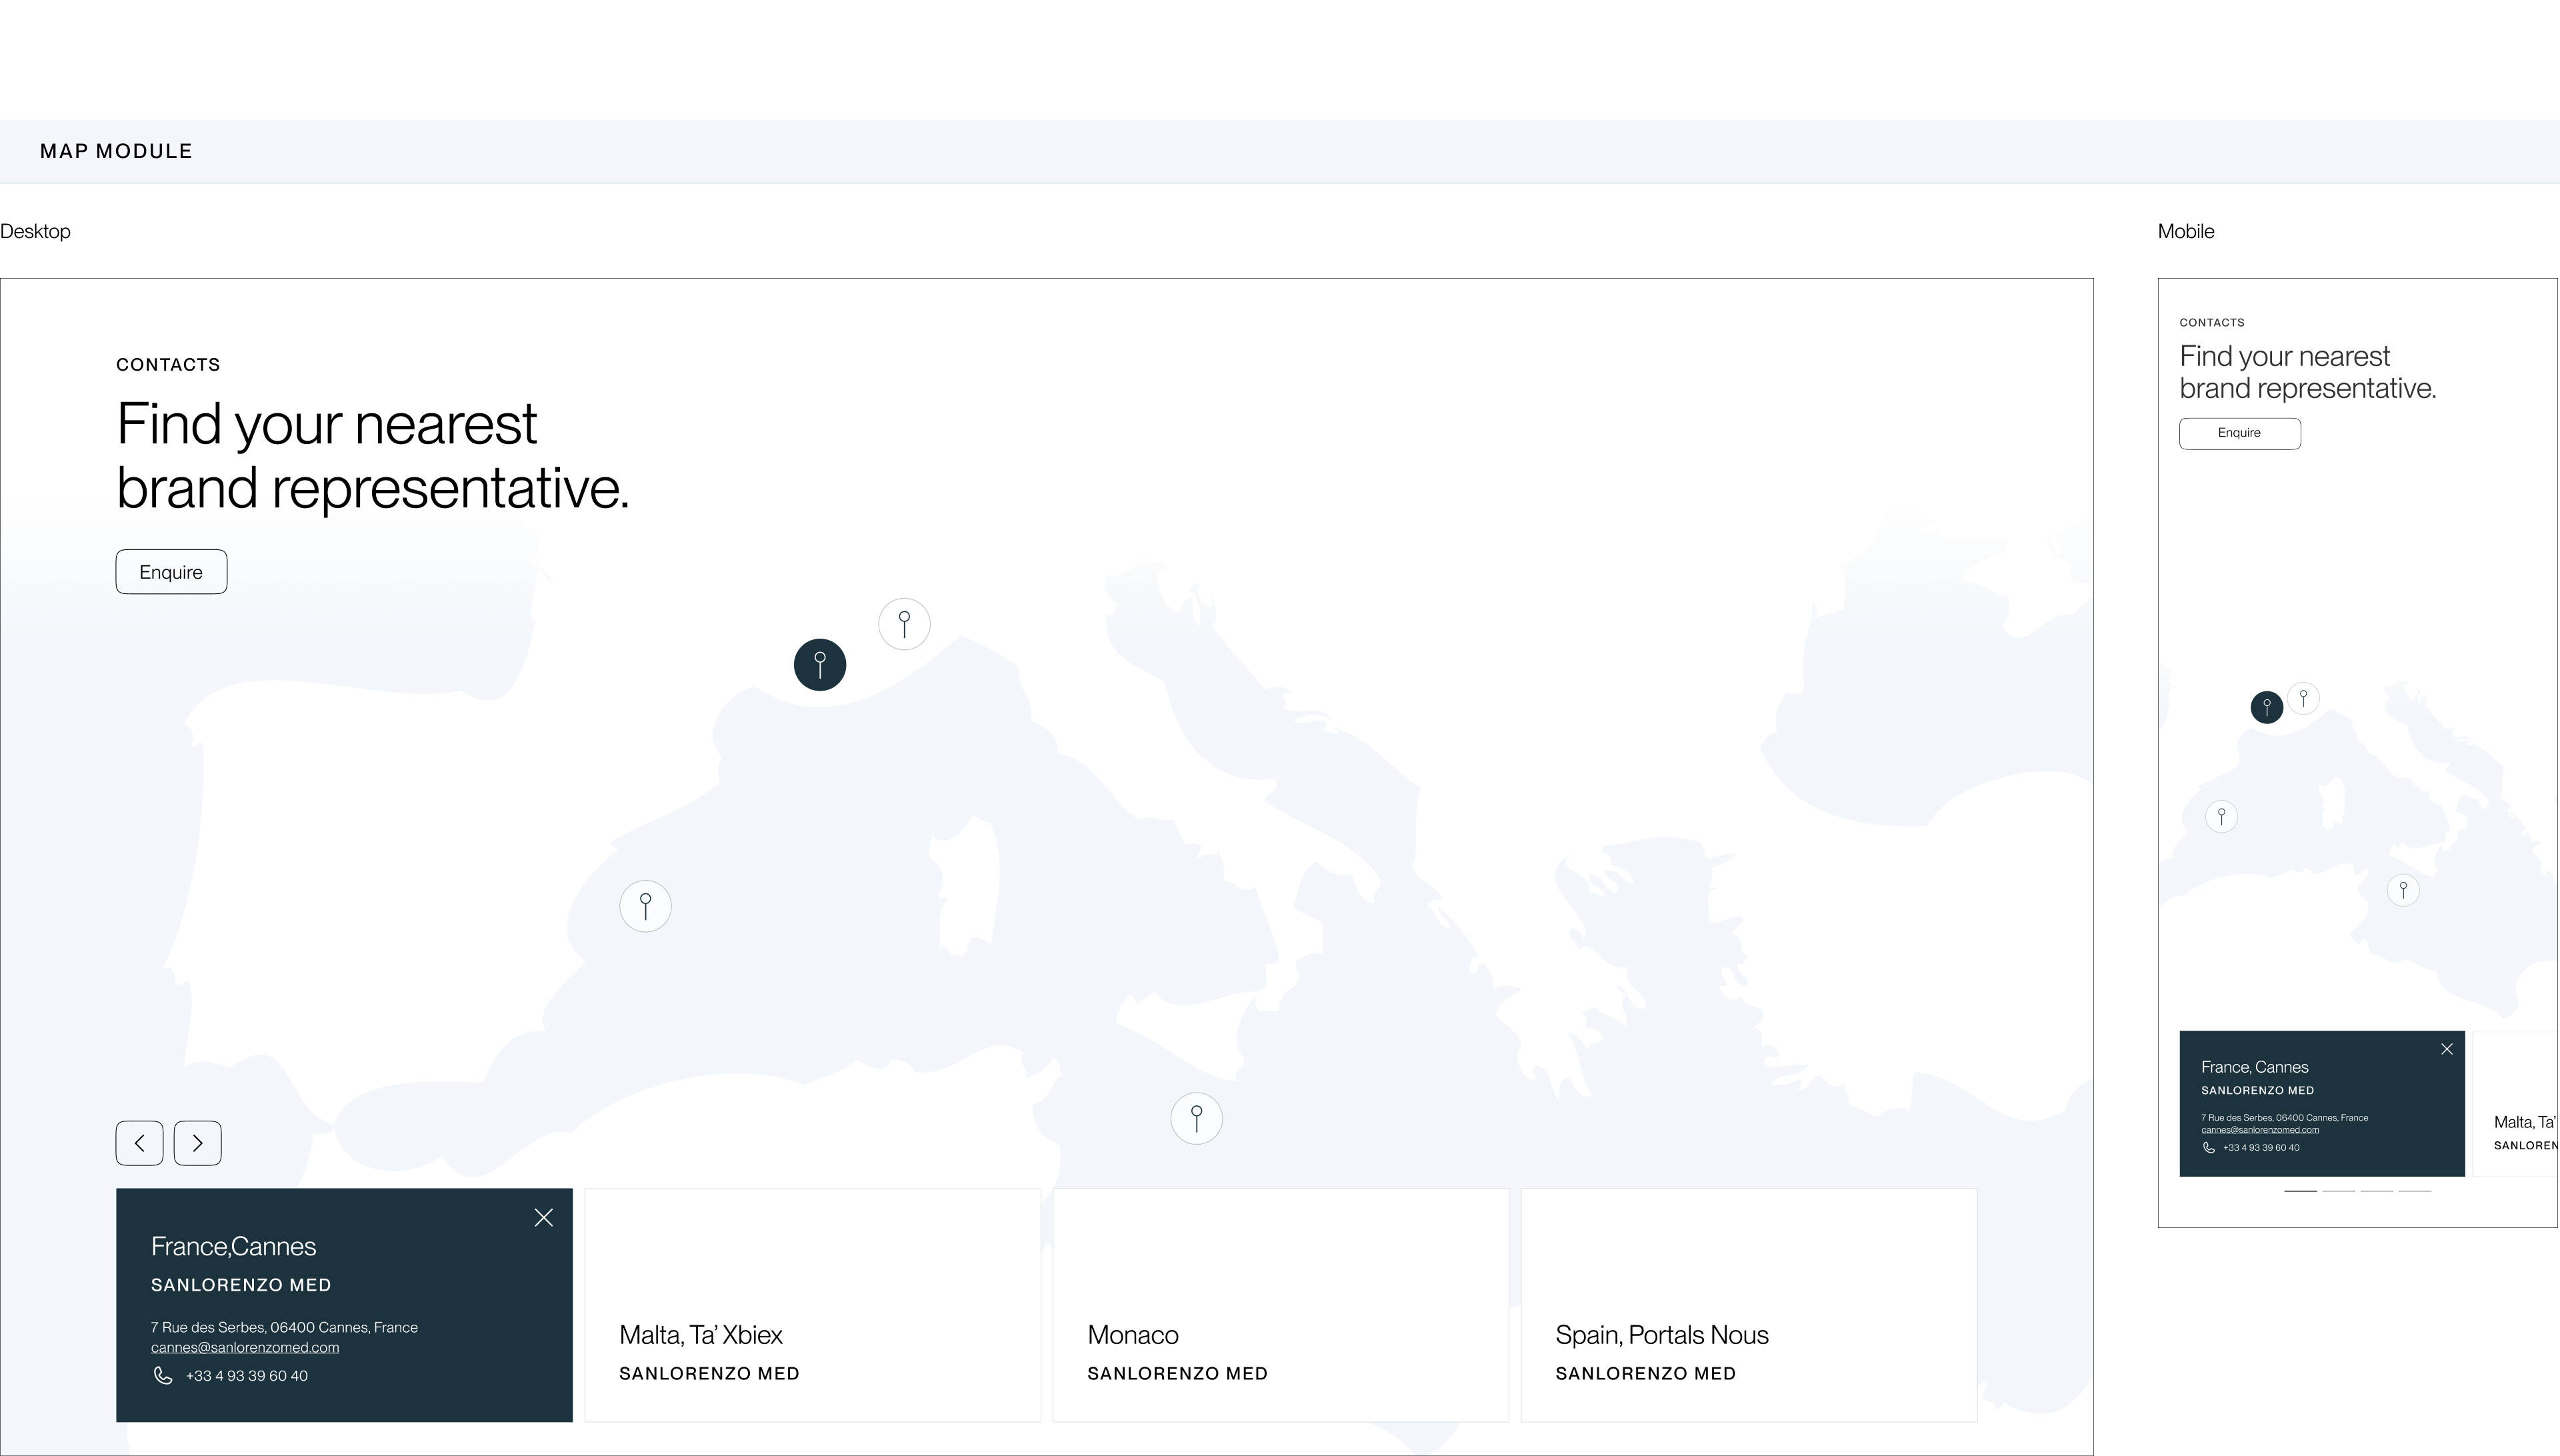This screenshot has height=1456, width=2560.
Task: Click the Enquire button in desktop view
Action: [171, 572]
